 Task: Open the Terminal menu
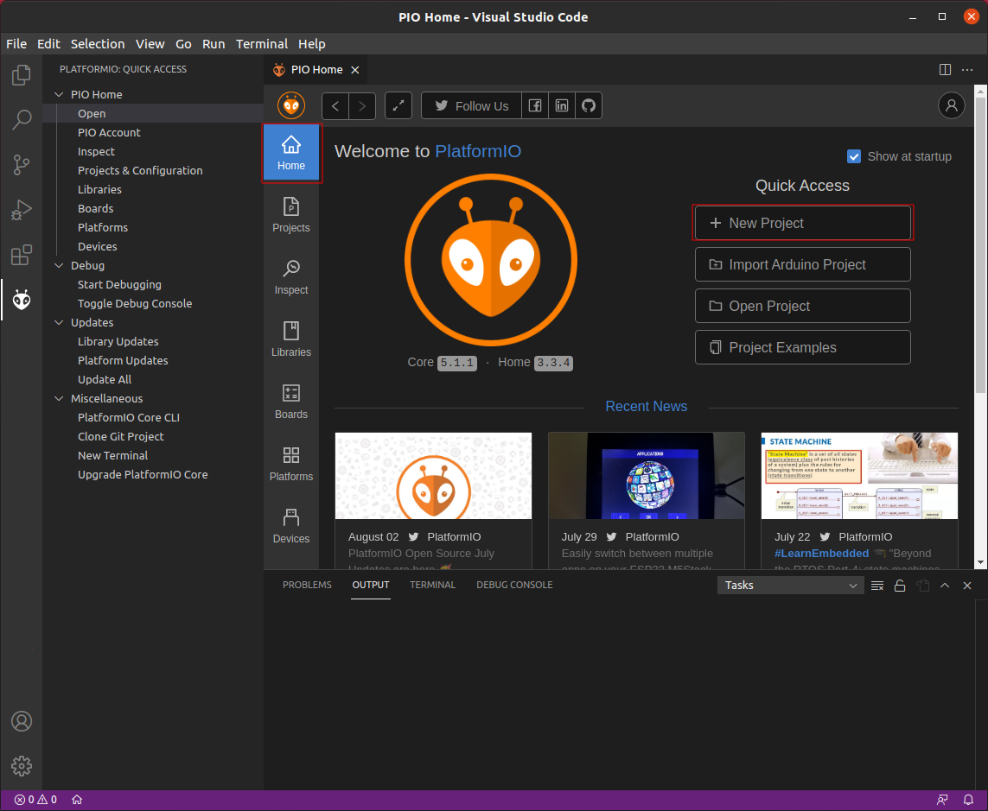262,44
